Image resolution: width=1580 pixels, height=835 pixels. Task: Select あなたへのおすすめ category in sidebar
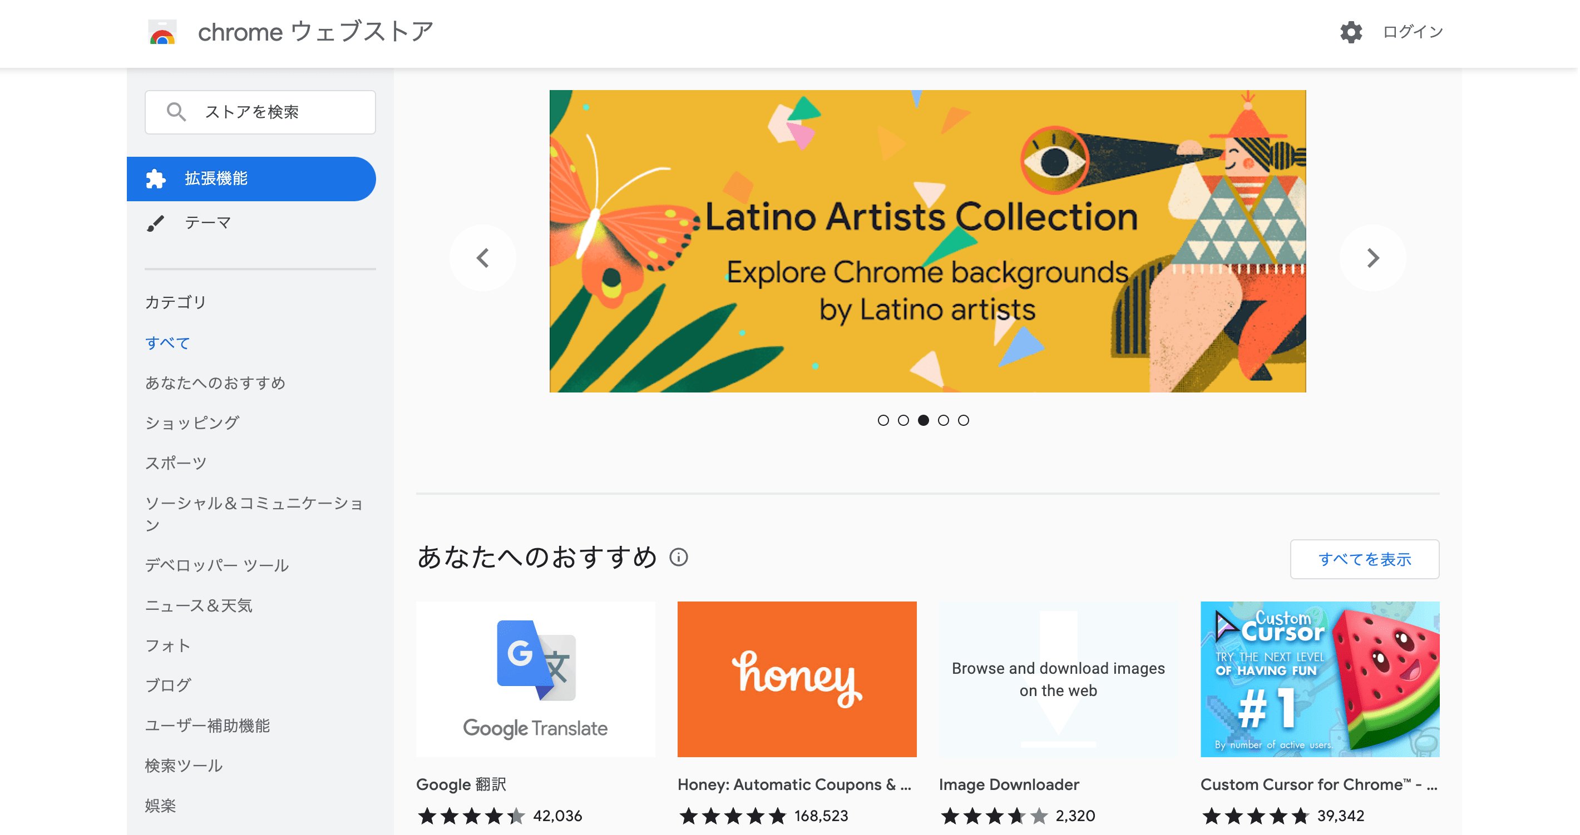[215, 383]
